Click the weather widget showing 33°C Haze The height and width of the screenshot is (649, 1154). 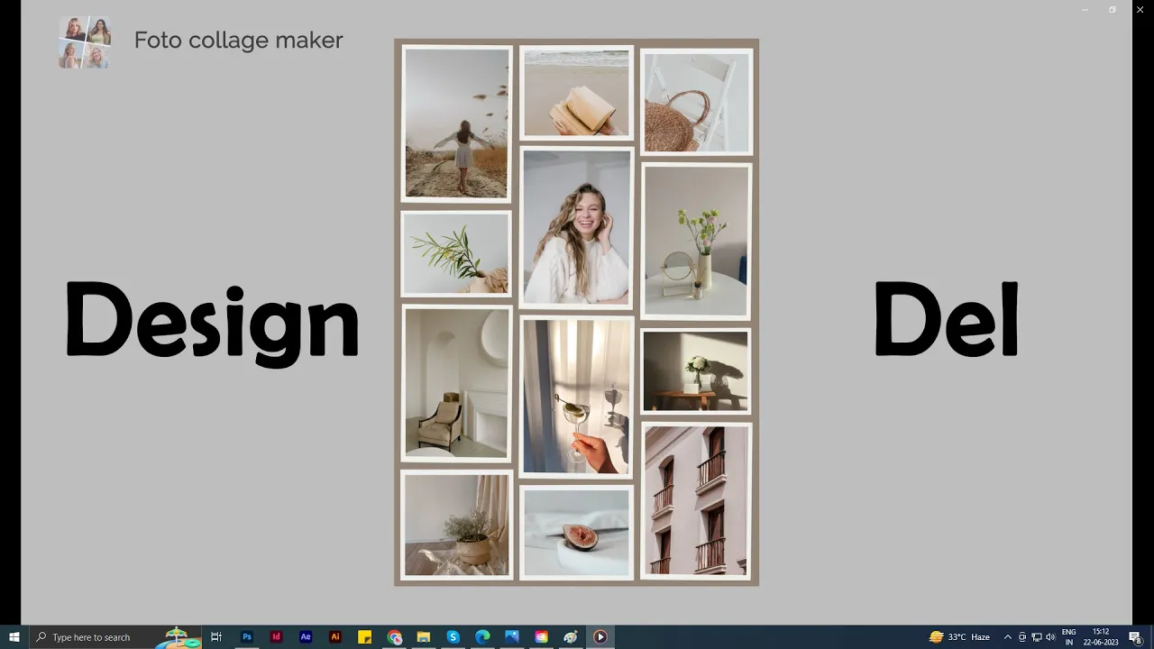coord(959,636)
